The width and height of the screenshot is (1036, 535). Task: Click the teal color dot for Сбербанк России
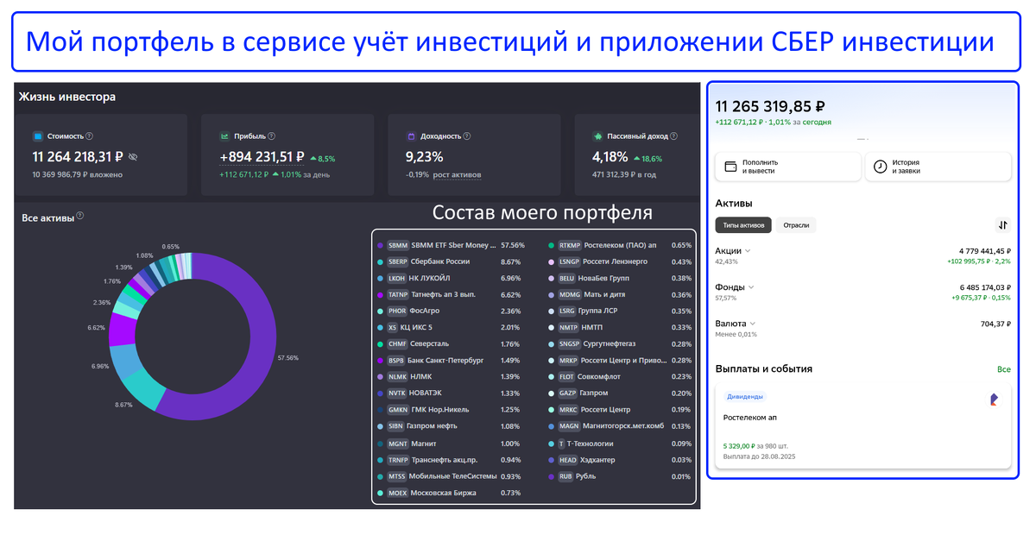coord(380,261)
